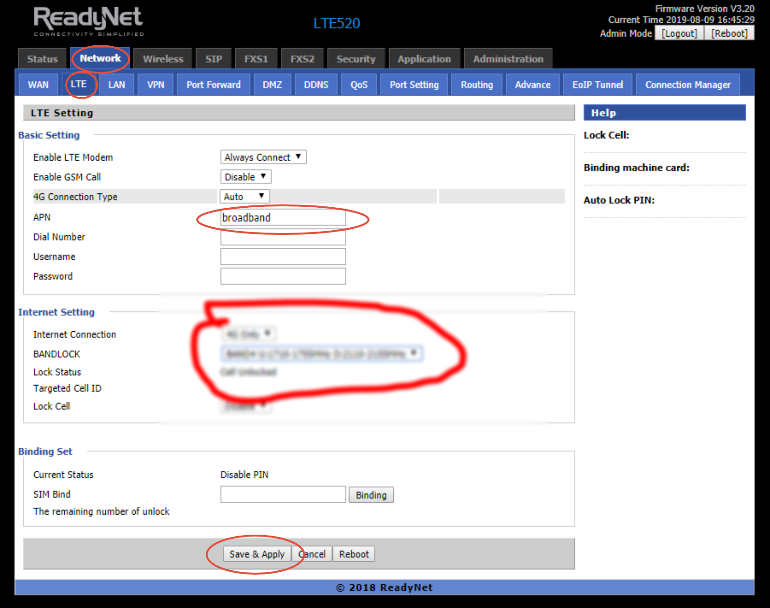Open the FXS2 tab

pyautogui.click(x=302, y=59)
